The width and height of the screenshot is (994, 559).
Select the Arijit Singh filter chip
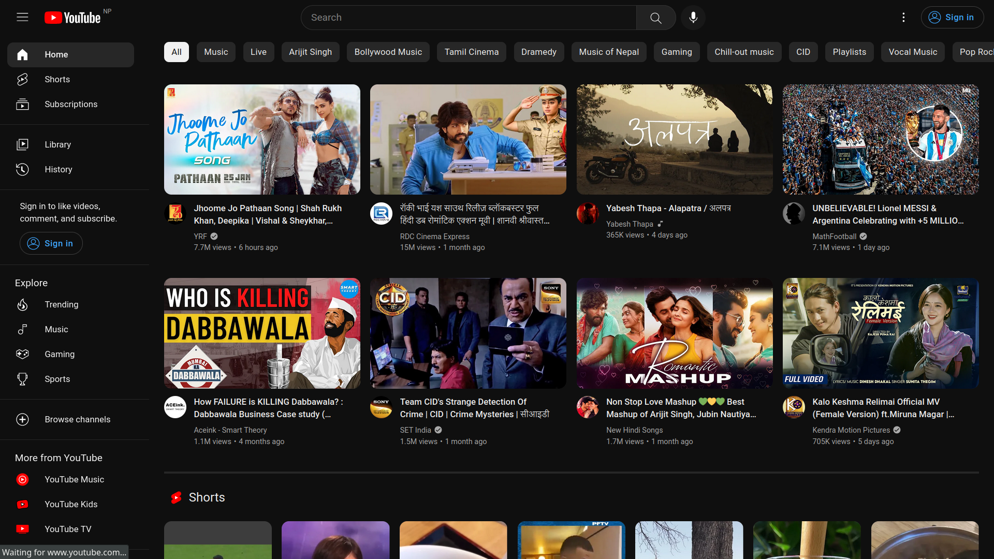click(x=310, y=52)
